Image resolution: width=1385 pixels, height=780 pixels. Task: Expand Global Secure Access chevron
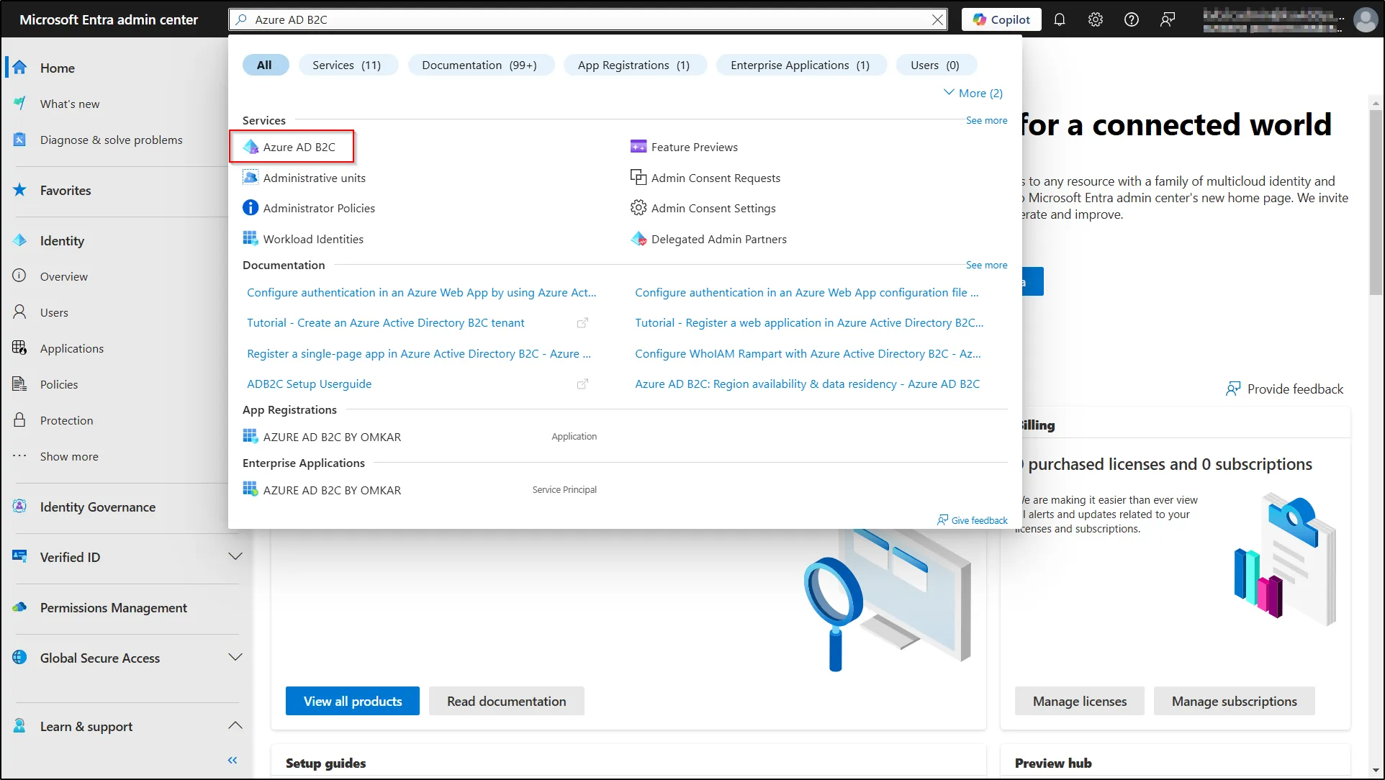pyautogui.click(x=235, y=657)
